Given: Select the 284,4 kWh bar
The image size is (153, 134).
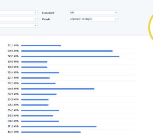Looking at the screenshot, I should pyautogui.click(x=40, y=73).
